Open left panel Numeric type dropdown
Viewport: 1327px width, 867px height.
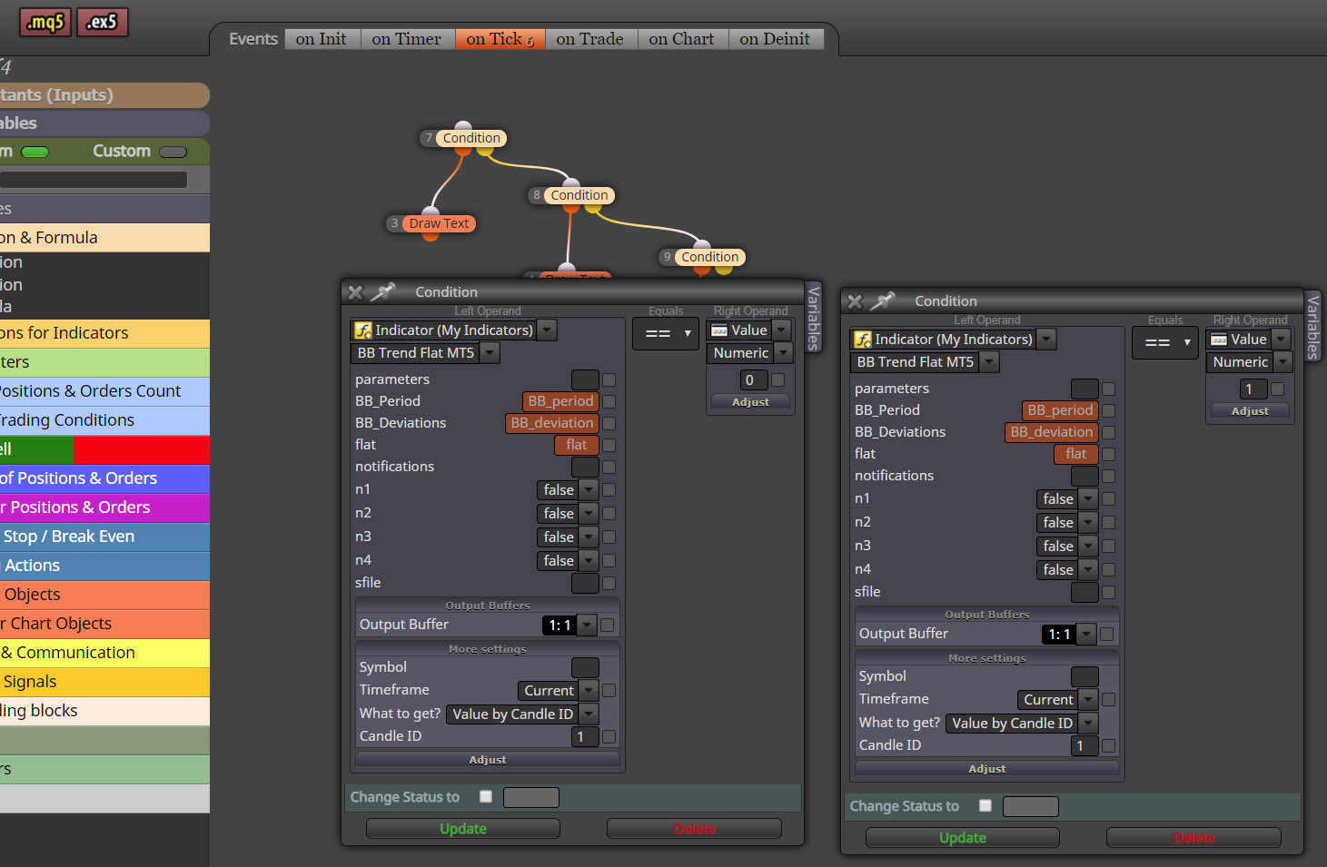pyautogui.click(x=784, y=353)
